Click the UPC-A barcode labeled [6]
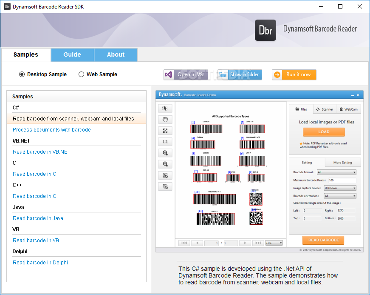The width and height of the screenshot is (370, 295). tap(252, 161)
